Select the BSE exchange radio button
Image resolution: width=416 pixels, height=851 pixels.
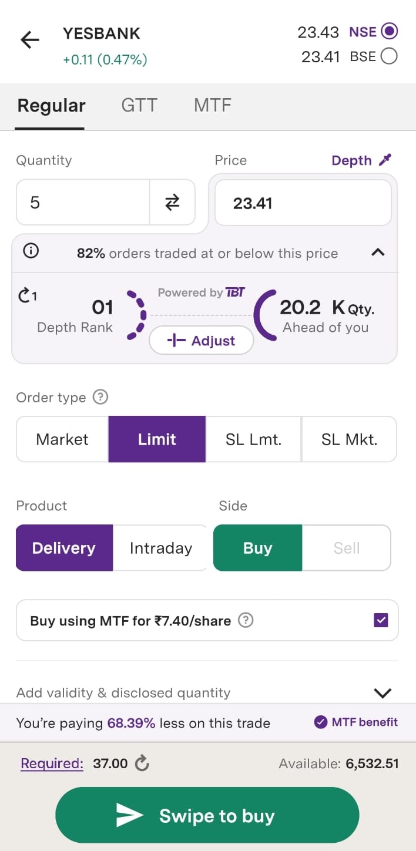click(x=389, y=56)
